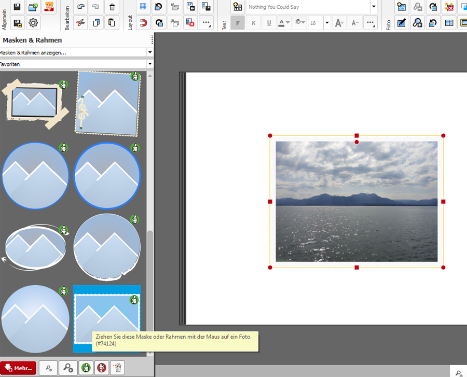The width and height of the screenshot is (467, 377).
Task: Click the red thumbs-down button
Action: pyautogui.click(x=102, y=368)
